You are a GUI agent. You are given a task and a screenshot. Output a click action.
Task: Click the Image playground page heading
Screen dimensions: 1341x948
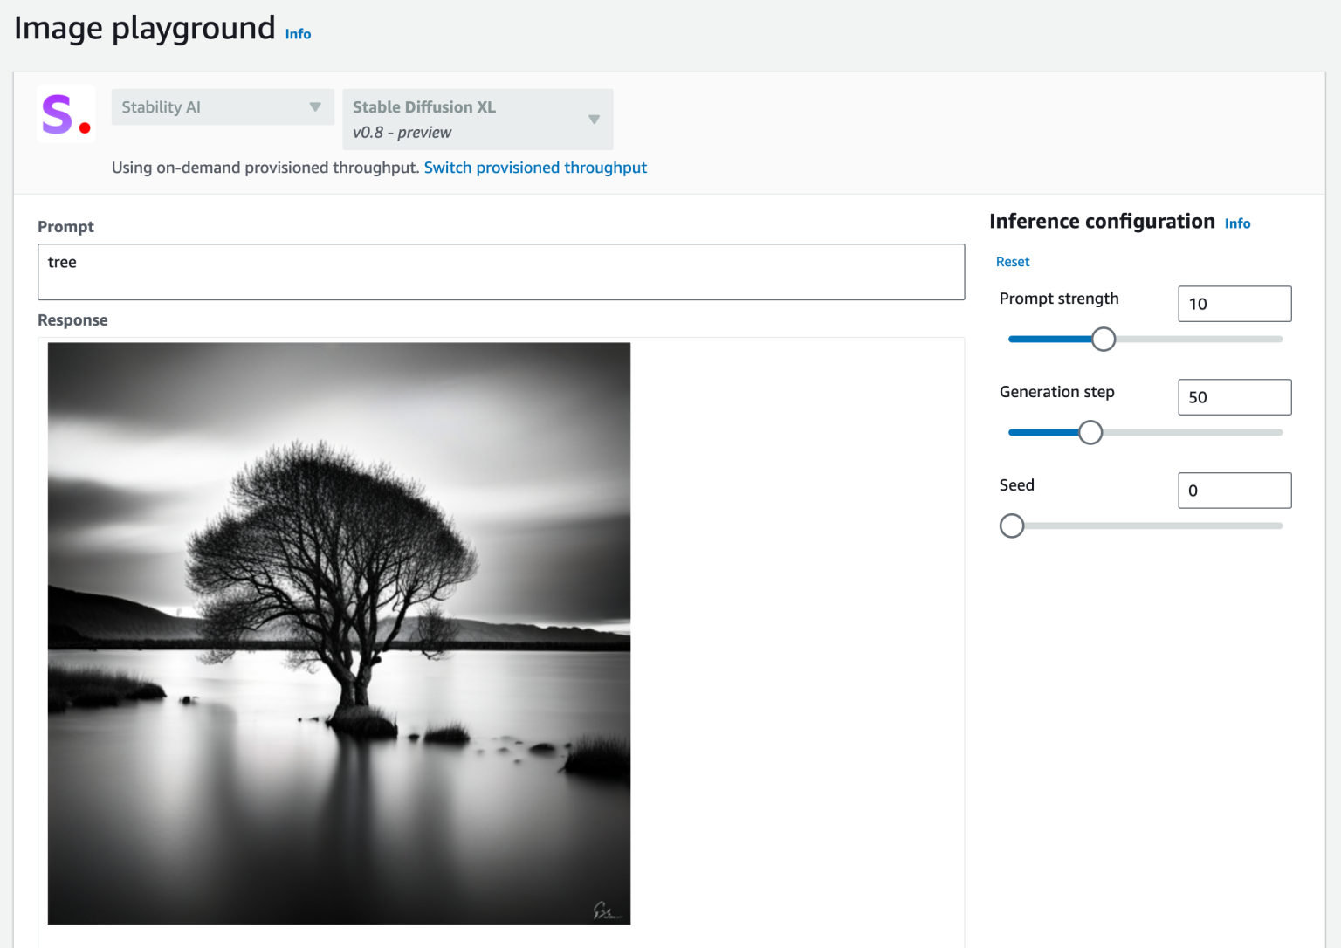[145, 29]
